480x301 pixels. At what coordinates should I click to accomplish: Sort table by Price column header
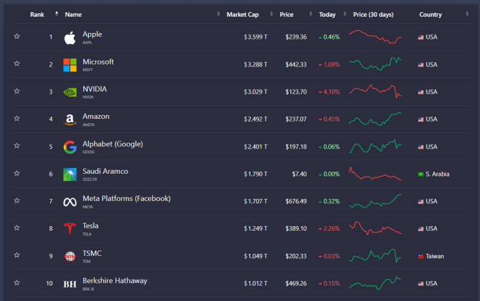287,14
